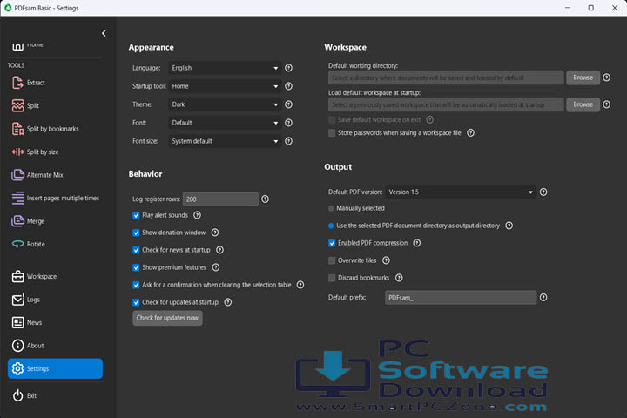This screenshot has width=627, height=418.
Task: Open help for Font size setting
Action: [x=288, y=141]
